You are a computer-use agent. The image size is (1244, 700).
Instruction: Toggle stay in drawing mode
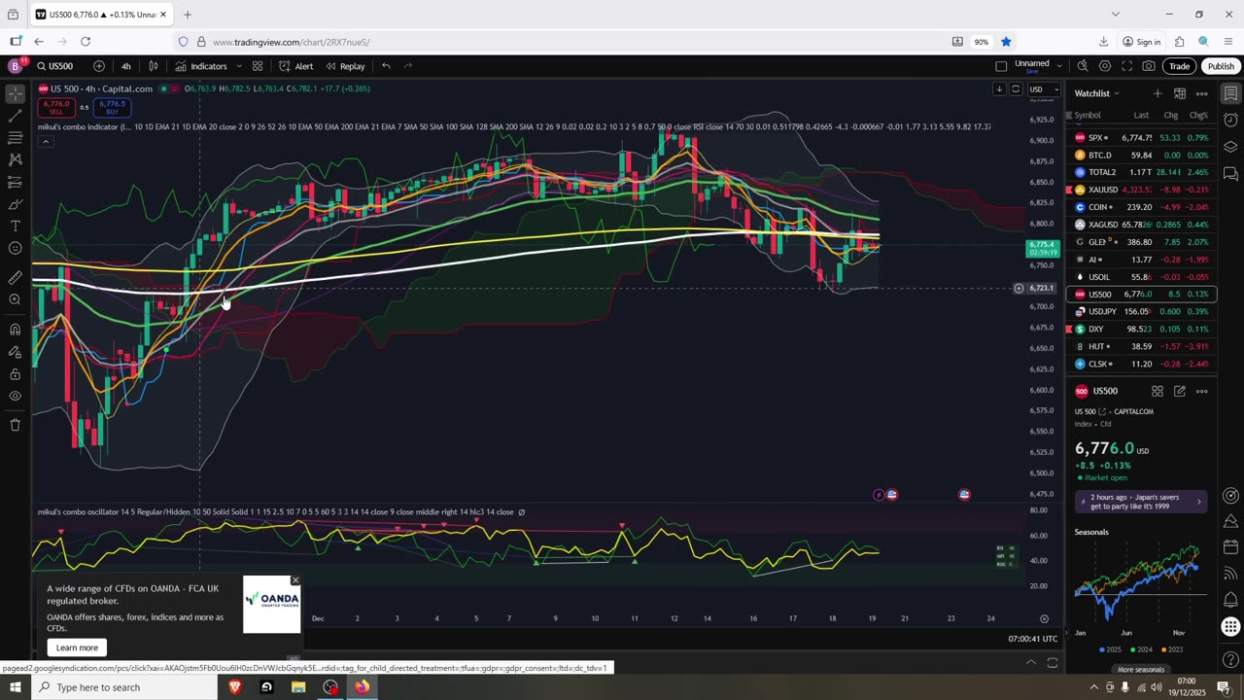click(x=15, y=352)
